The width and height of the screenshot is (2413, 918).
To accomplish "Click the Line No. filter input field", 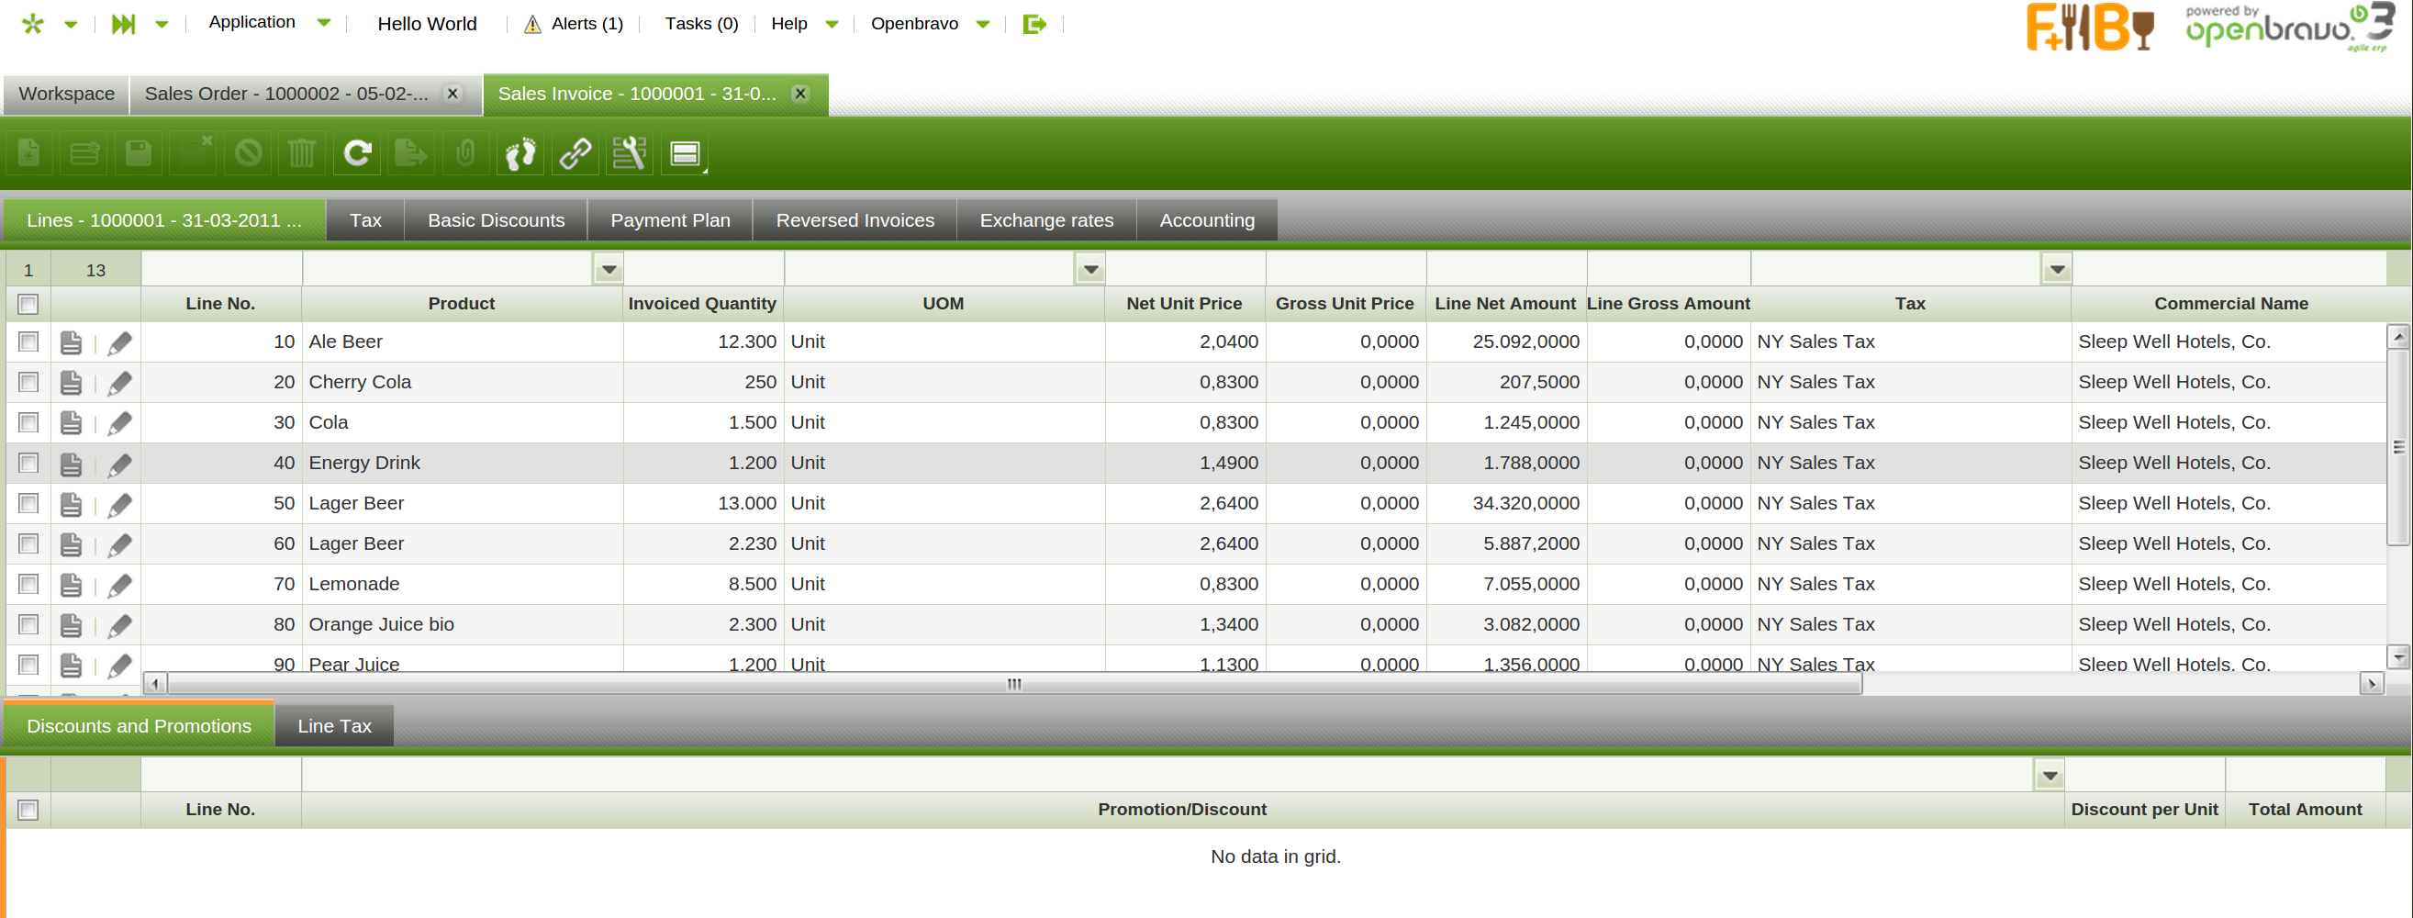I will 221,270.
